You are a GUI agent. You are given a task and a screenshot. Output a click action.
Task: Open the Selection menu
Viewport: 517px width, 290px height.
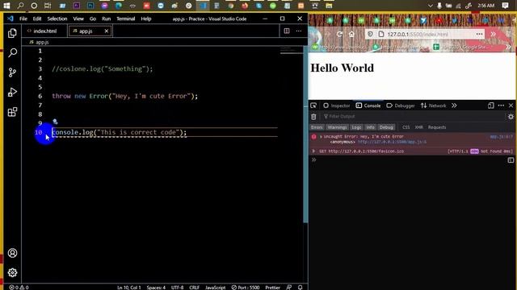(57, 19)
